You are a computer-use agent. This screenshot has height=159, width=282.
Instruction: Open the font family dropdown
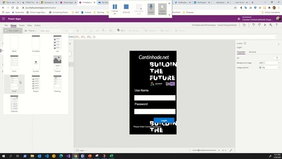pos(51,31)
